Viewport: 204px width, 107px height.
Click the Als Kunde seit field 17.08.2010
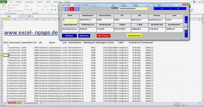click(157, 30)
